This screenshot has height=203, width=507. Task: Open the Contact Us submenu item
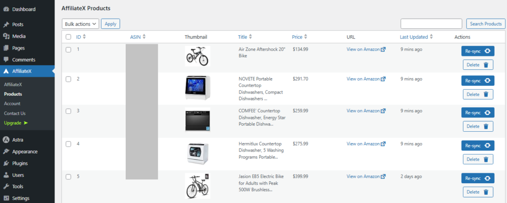coord(14,113)
